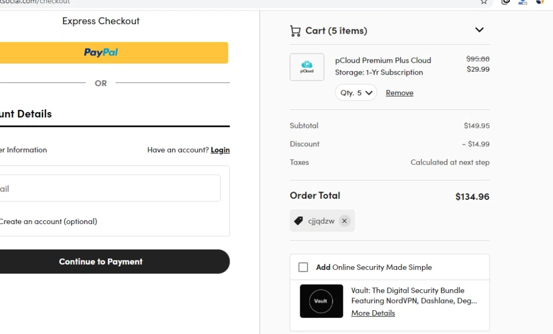This screenshot has height=334, width=553.
Task: Click the Discount value - $14.99
Action: point(476,144)
